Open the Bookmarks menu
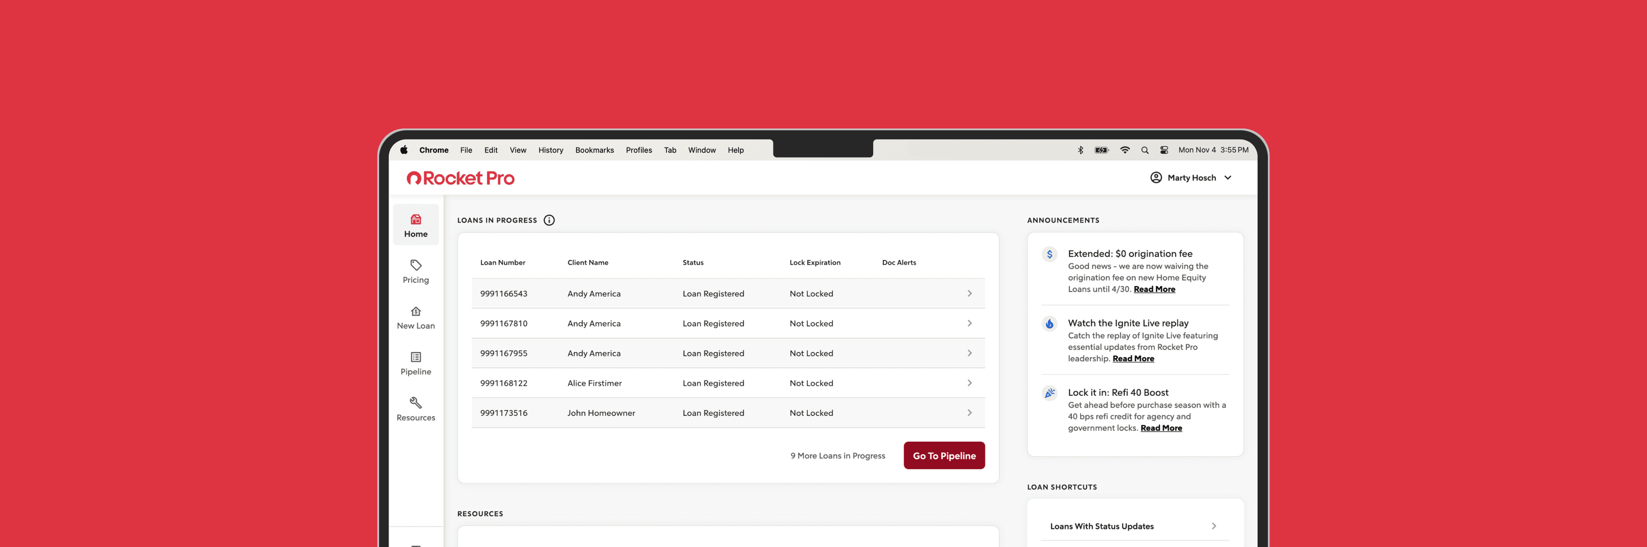Screen dimensions: 1647x547 [x=594, y=151]
